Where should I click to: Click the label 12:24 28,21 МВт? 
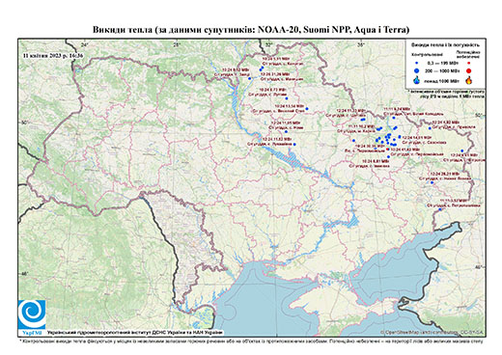[445, 174]
